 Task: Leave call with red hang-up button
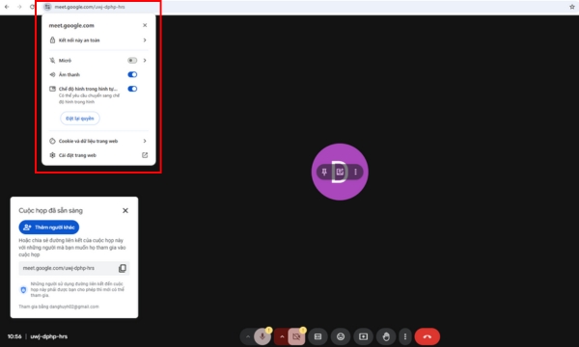427,336
